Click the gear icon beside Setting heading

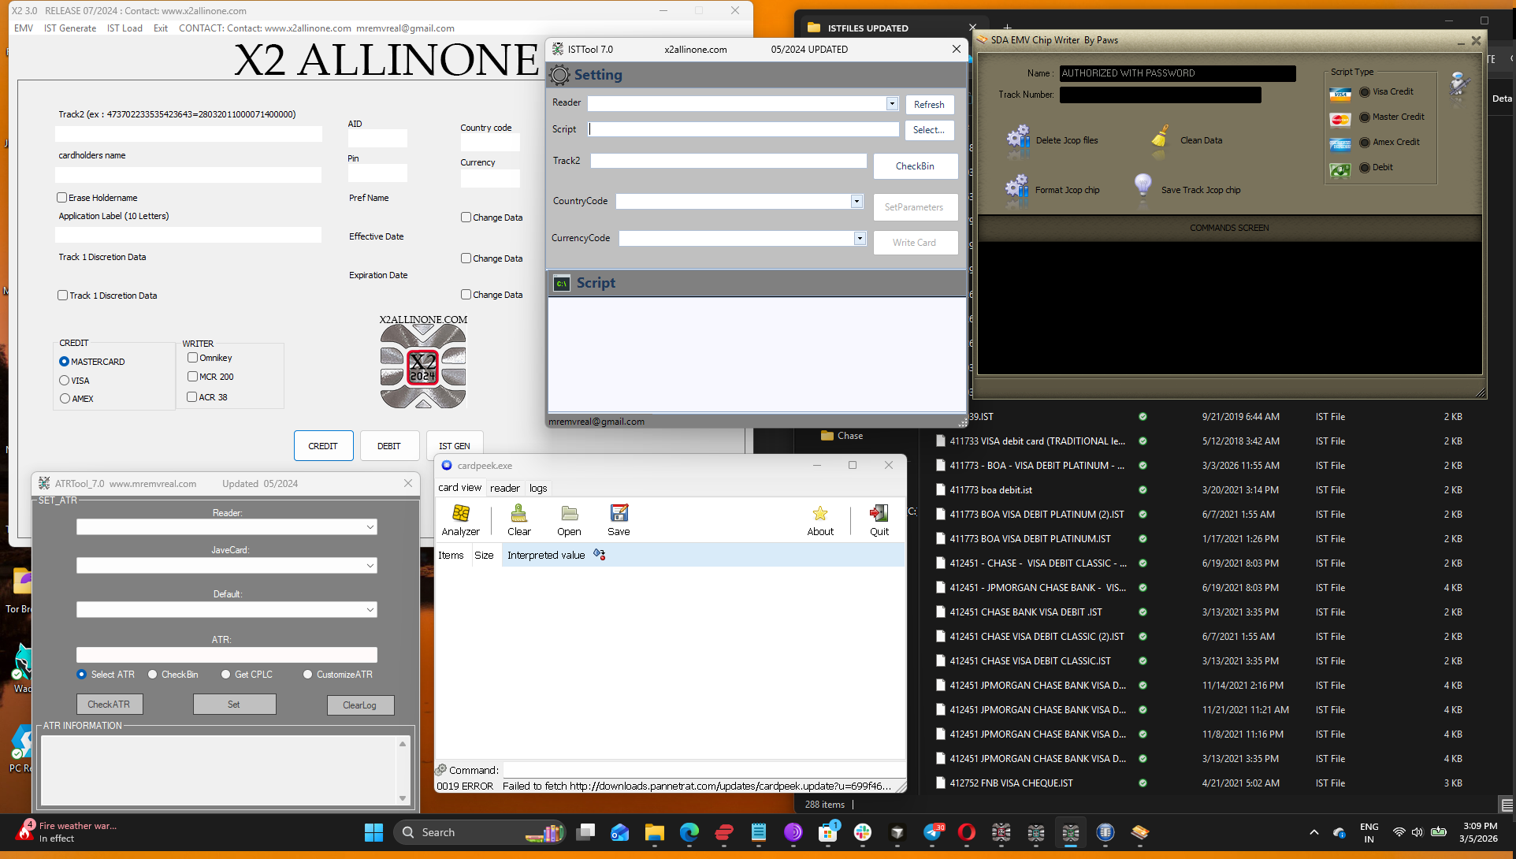(560, 75)
